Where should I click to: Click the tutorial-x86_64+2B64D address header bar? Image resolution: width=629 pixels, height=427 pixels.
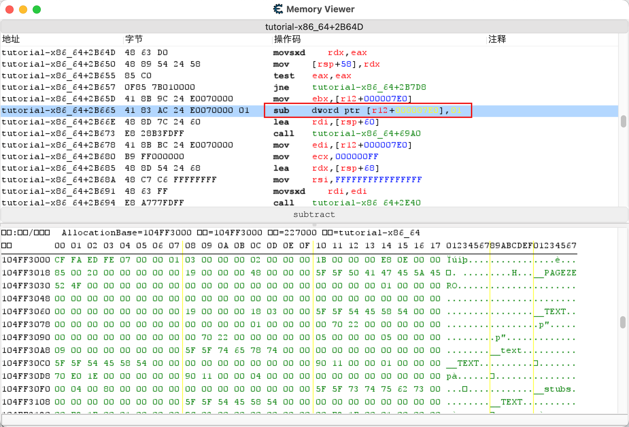314,27
